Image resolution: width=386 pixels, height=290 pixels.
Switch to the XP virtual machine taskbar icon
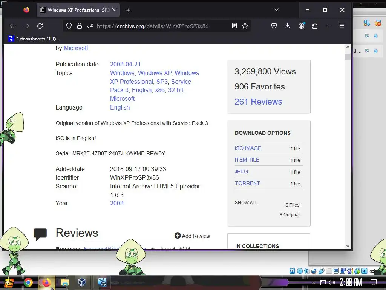click(x=102, y=282)
